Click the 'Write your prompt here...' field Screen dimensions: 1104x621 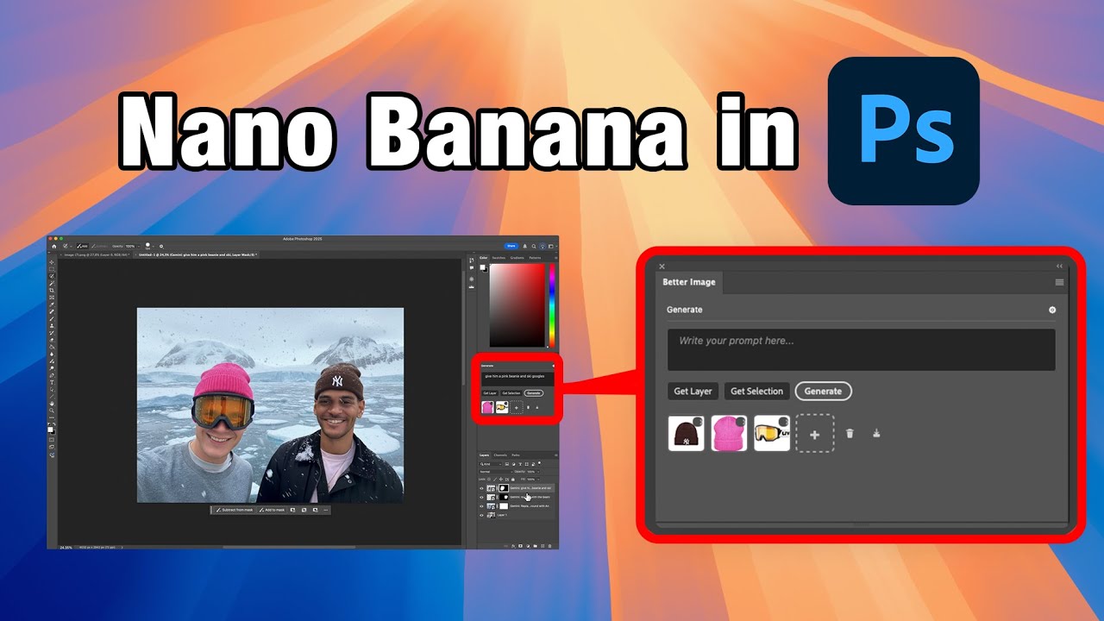tap(861, 349)
